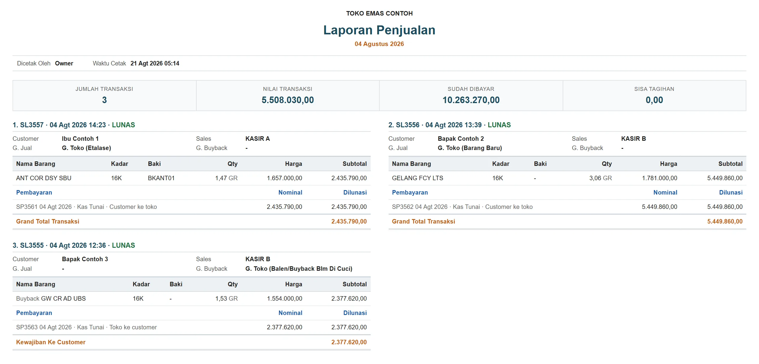Screen dimensions: 759x364
Task: Click customer name Bapak Contoh 2
Action: point(461,139)
